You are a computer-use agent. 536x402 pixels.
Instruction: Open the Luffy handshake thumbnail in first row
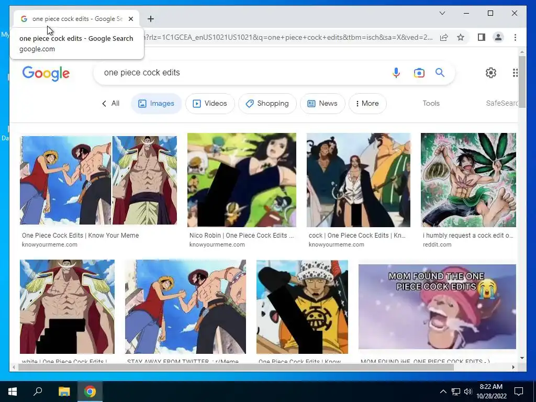pos(98,180)
